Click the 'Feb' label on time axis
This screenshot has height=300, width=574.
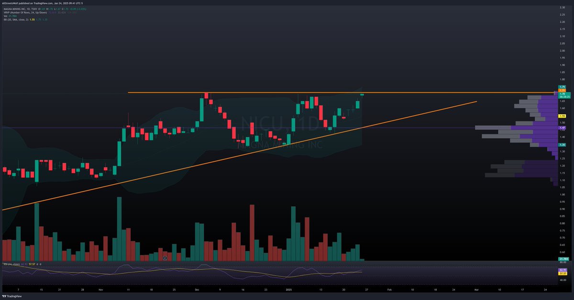[389, 290]
